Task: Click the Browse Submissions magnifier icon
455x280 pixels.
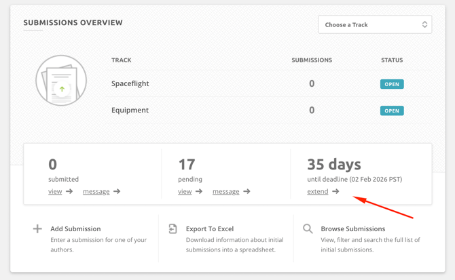Action: [x=308, y=229]
